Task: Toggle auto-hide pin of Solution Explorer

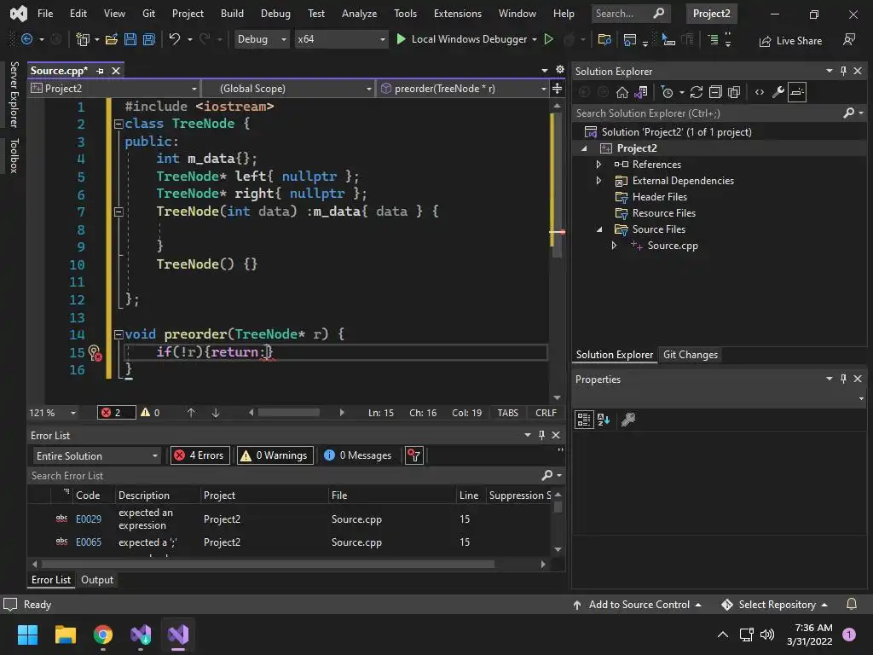Action: tap(843, 71)
